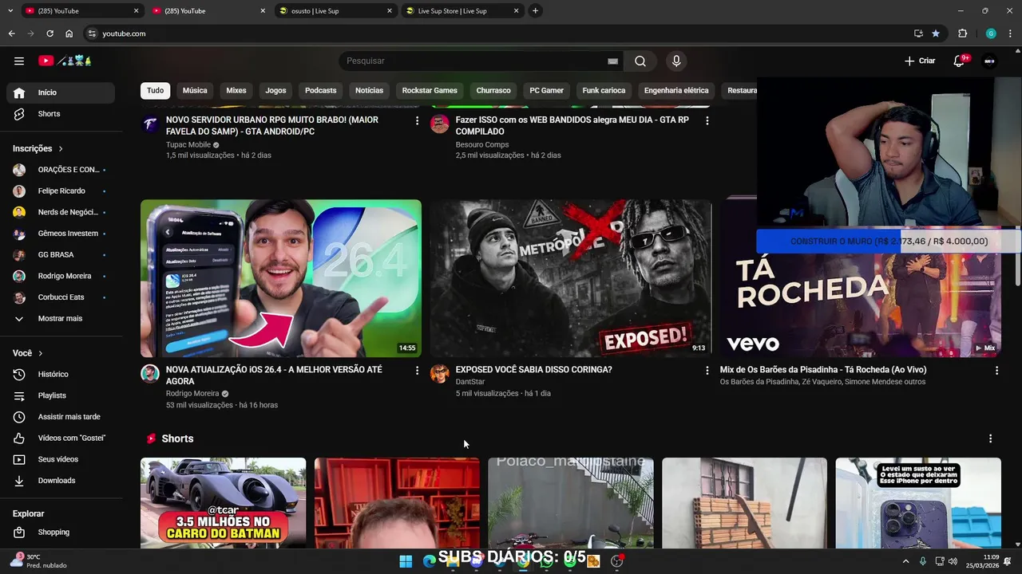Open the weather widget on taskbar
This screenshot has height=574, width=1022.
(x=38, y=560)
